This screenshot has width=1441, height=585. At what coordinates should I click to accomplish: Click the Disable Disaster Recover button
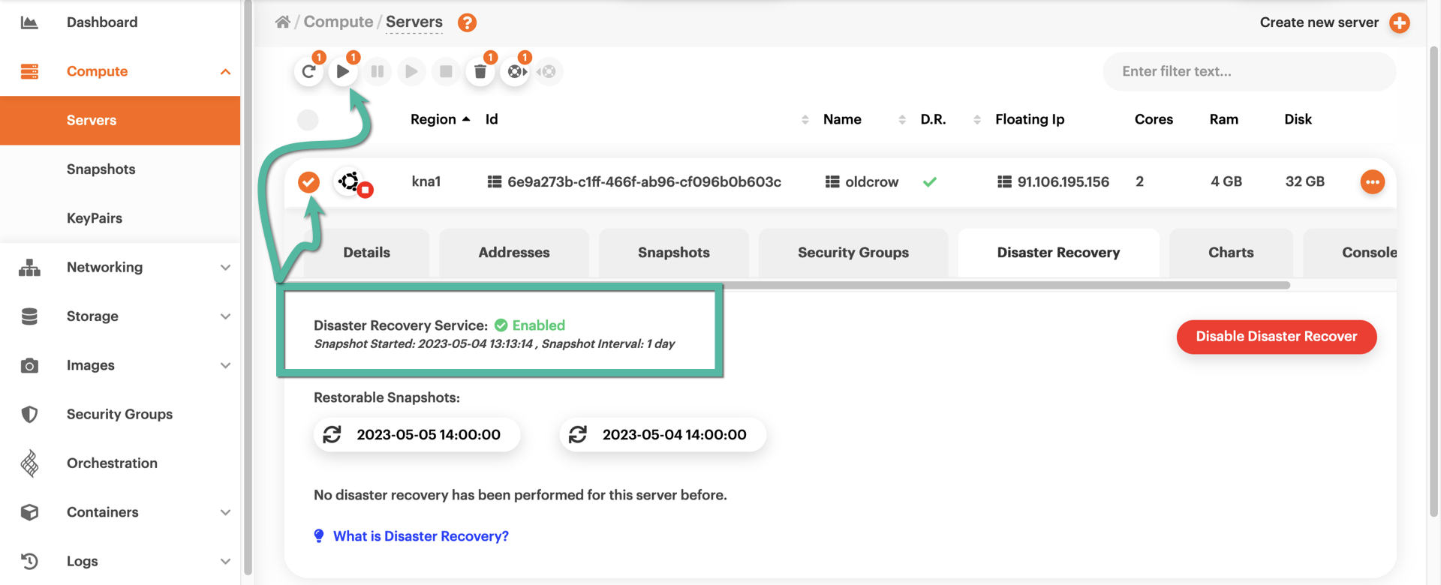[1276, 337]
